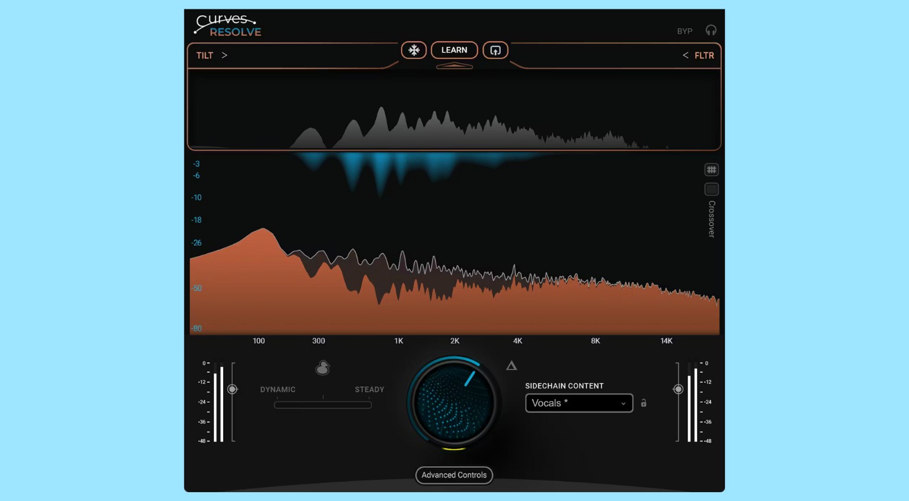Click the Curves Resolve logo

[x=228, y=26]
